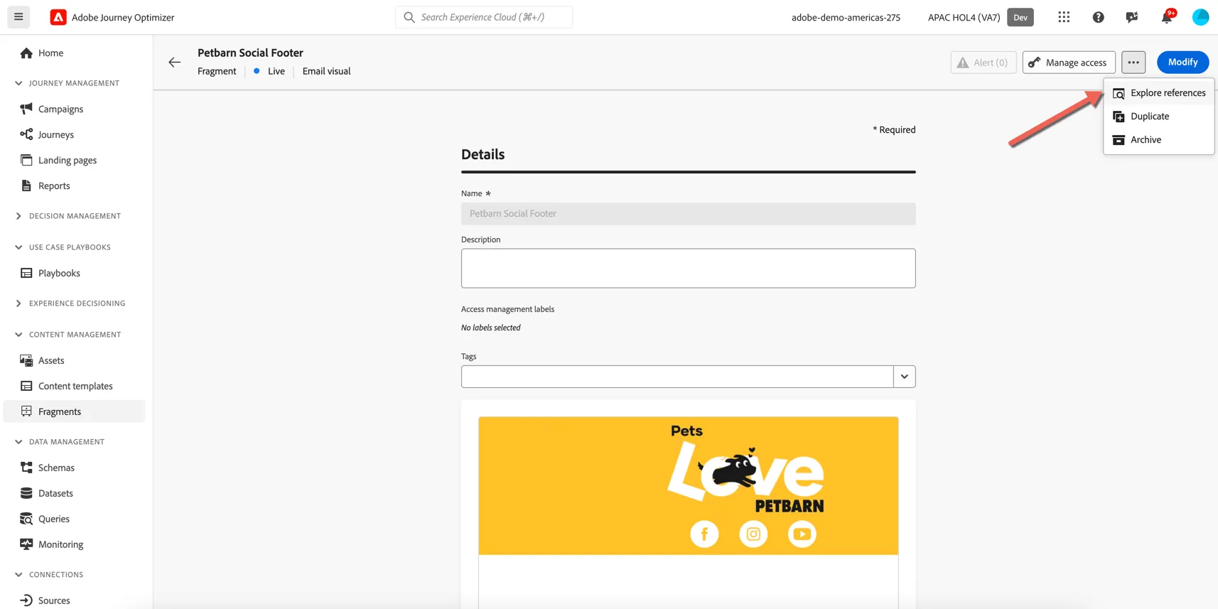Click the YouTube icon in footer preview

coord(802,534)
